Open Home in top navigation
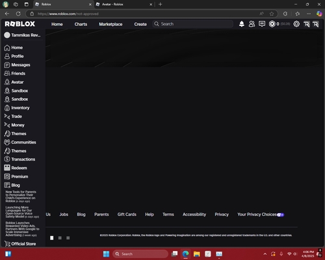Viewport: 325px width, 260px height. 57,24
